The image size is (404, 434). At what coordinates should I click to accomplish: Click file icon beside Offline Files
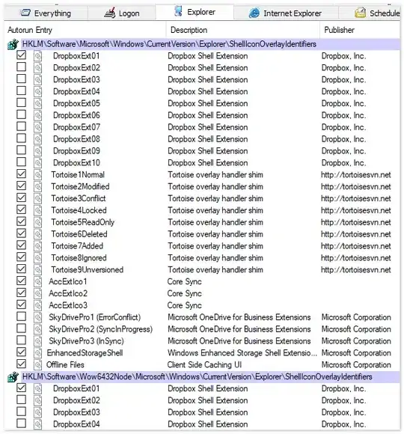point(38,365)
